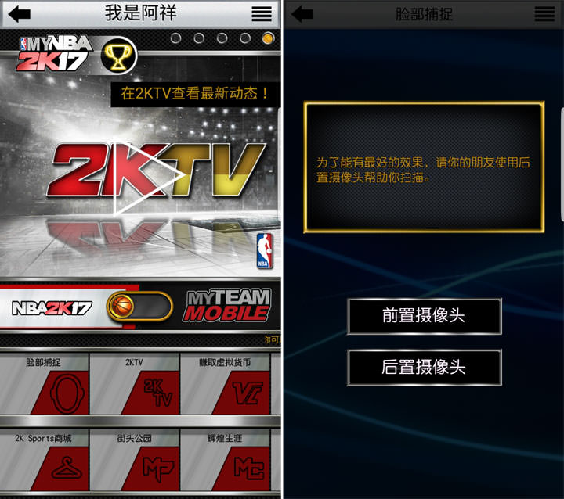Choose the 后置摄像头 rear camera button
Screen dimensions: 564x499
tap(424, 367)
